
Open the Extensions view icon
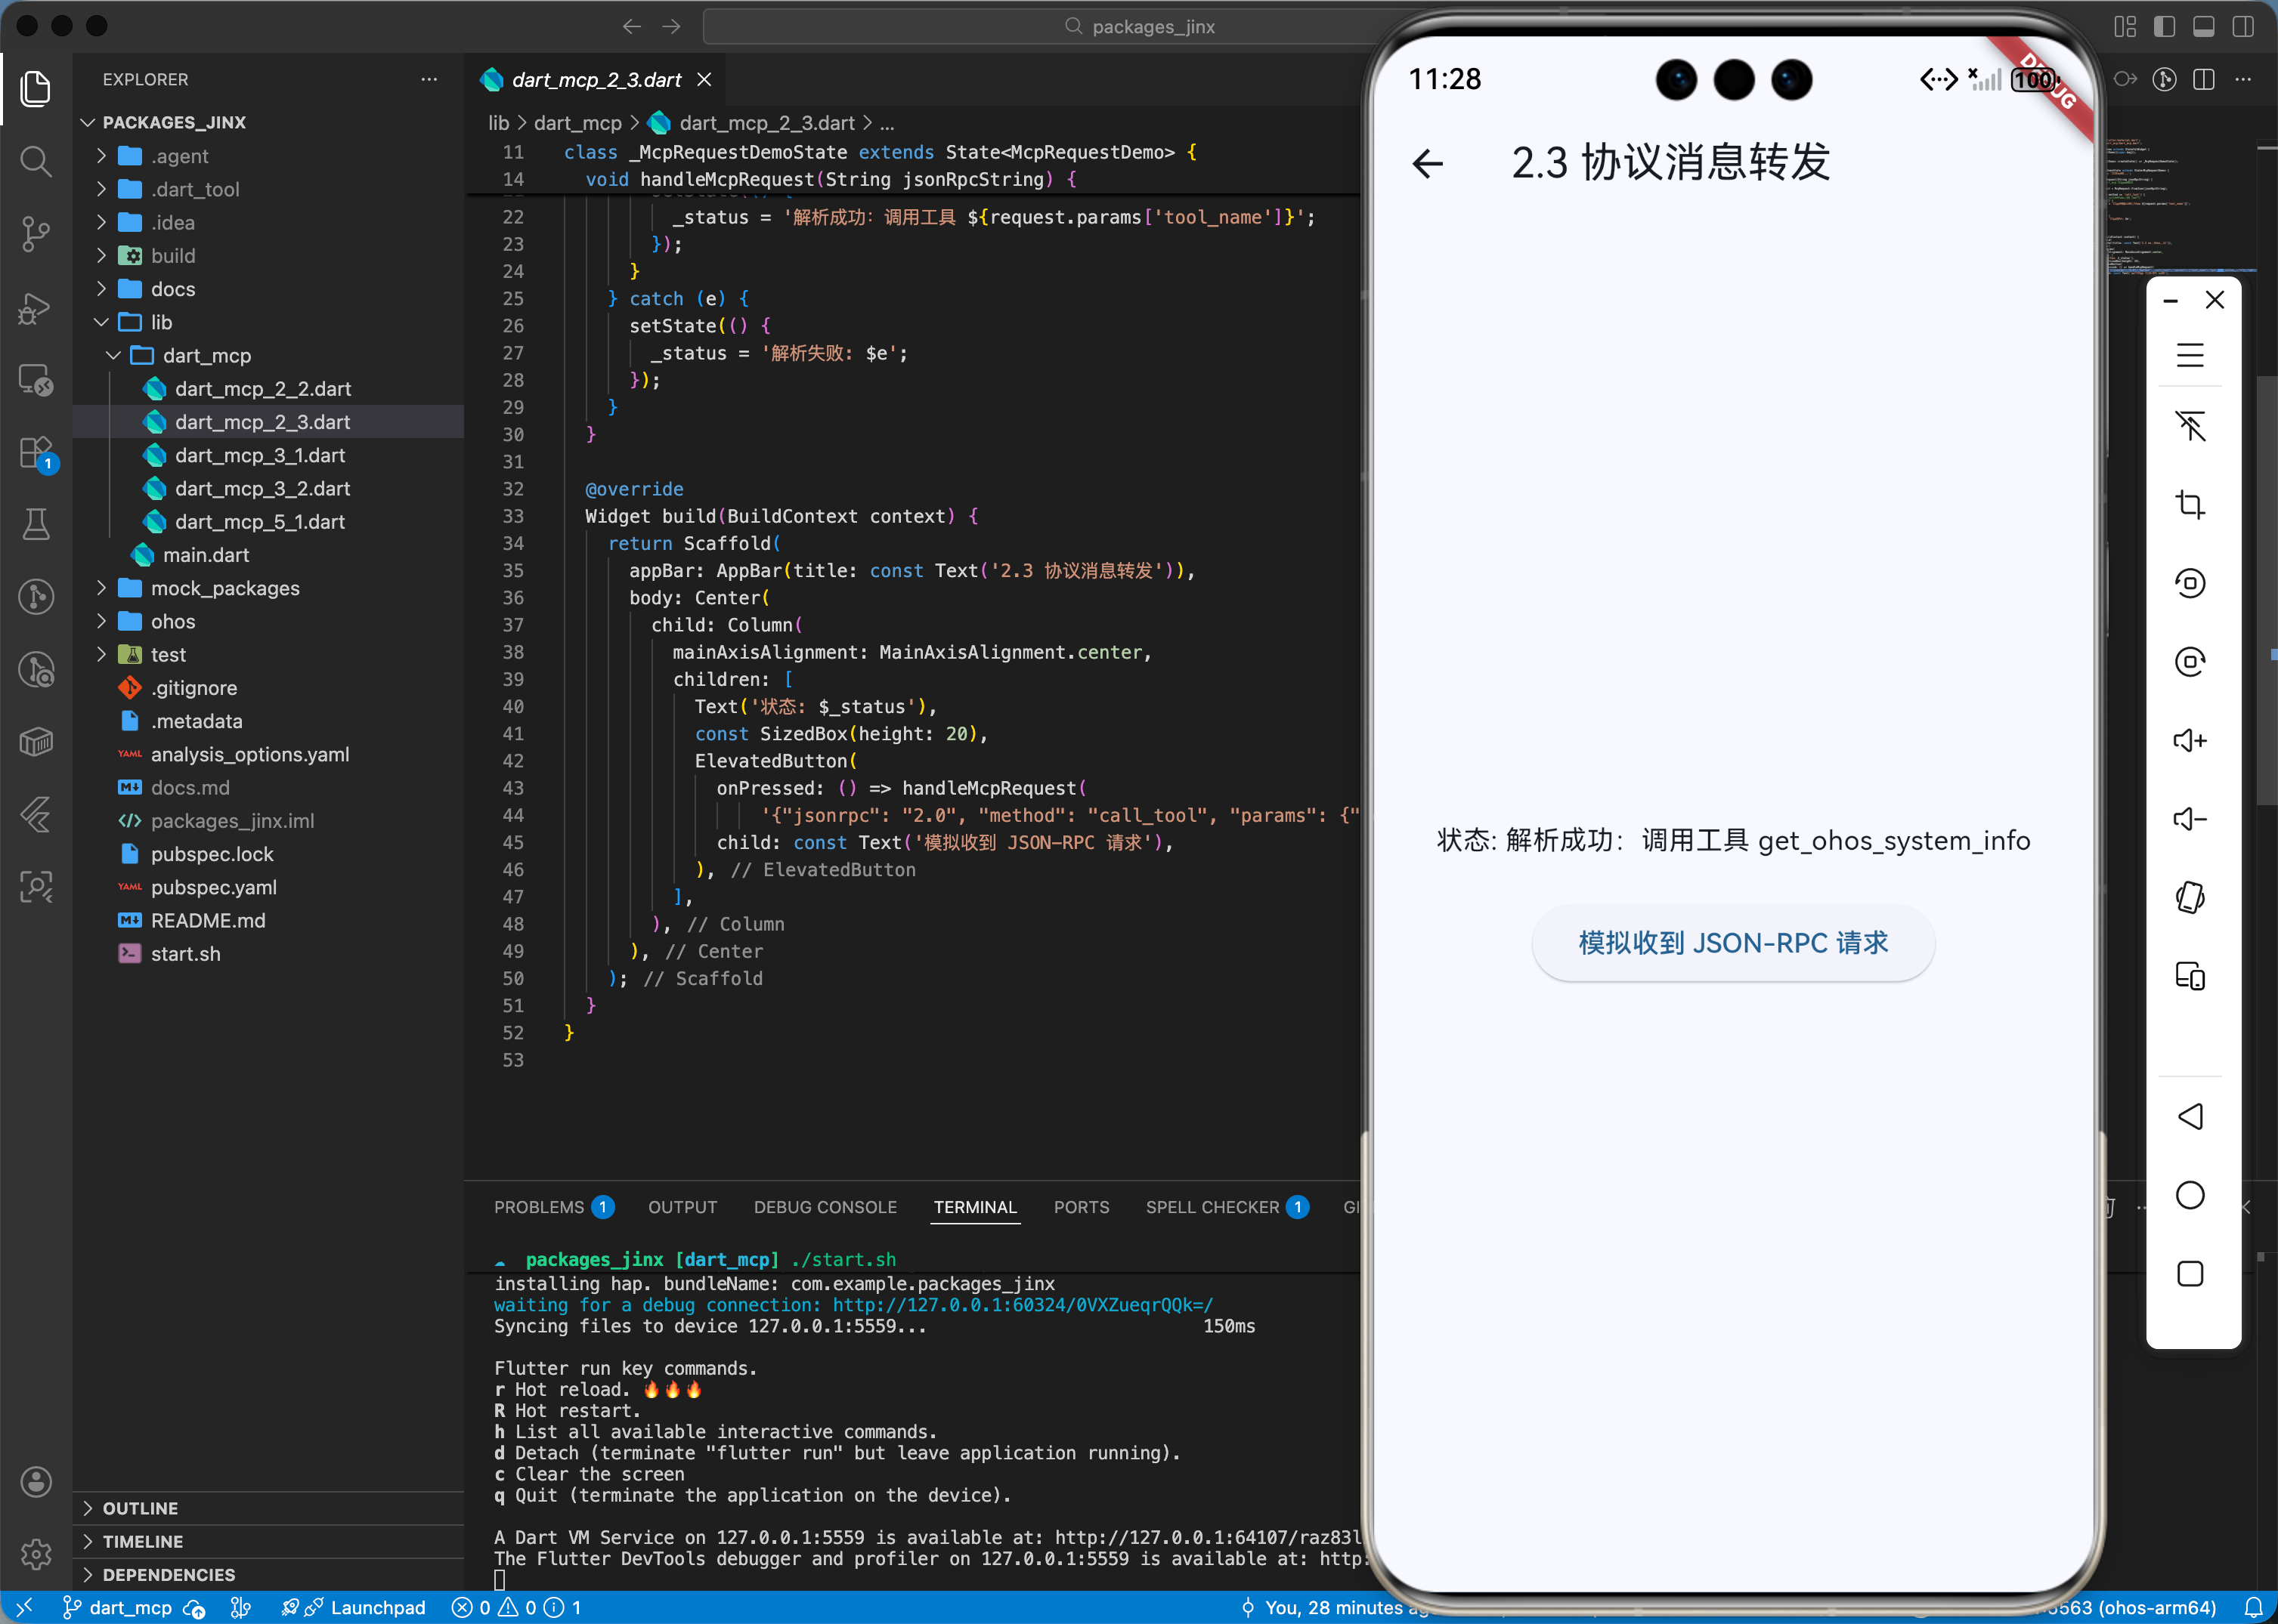pos(36,452)
